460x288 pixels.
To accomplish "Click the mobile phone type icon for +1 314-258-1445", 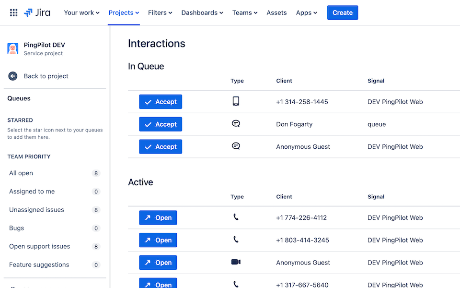I will [236, 101].
